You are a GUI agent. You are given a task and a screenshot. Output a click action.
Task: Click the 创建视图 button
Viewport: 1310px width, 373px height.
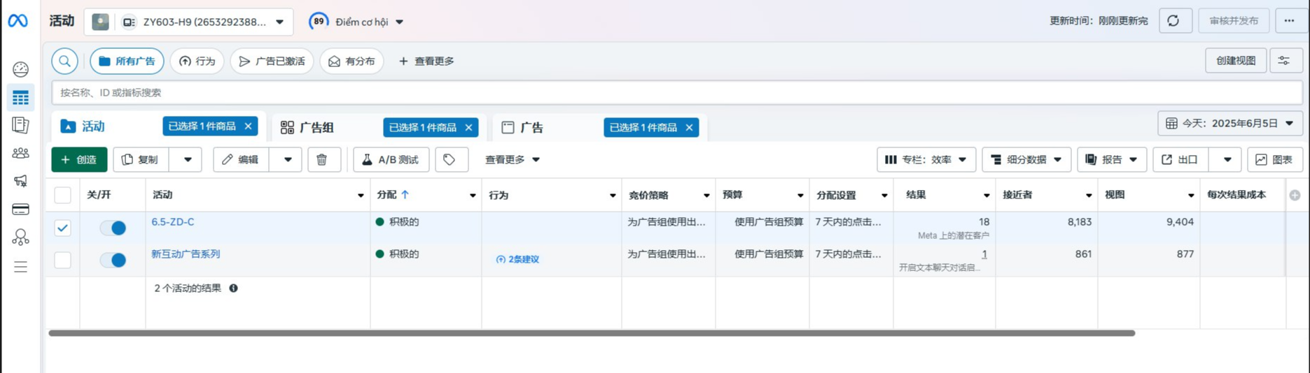pos(1236,61)
